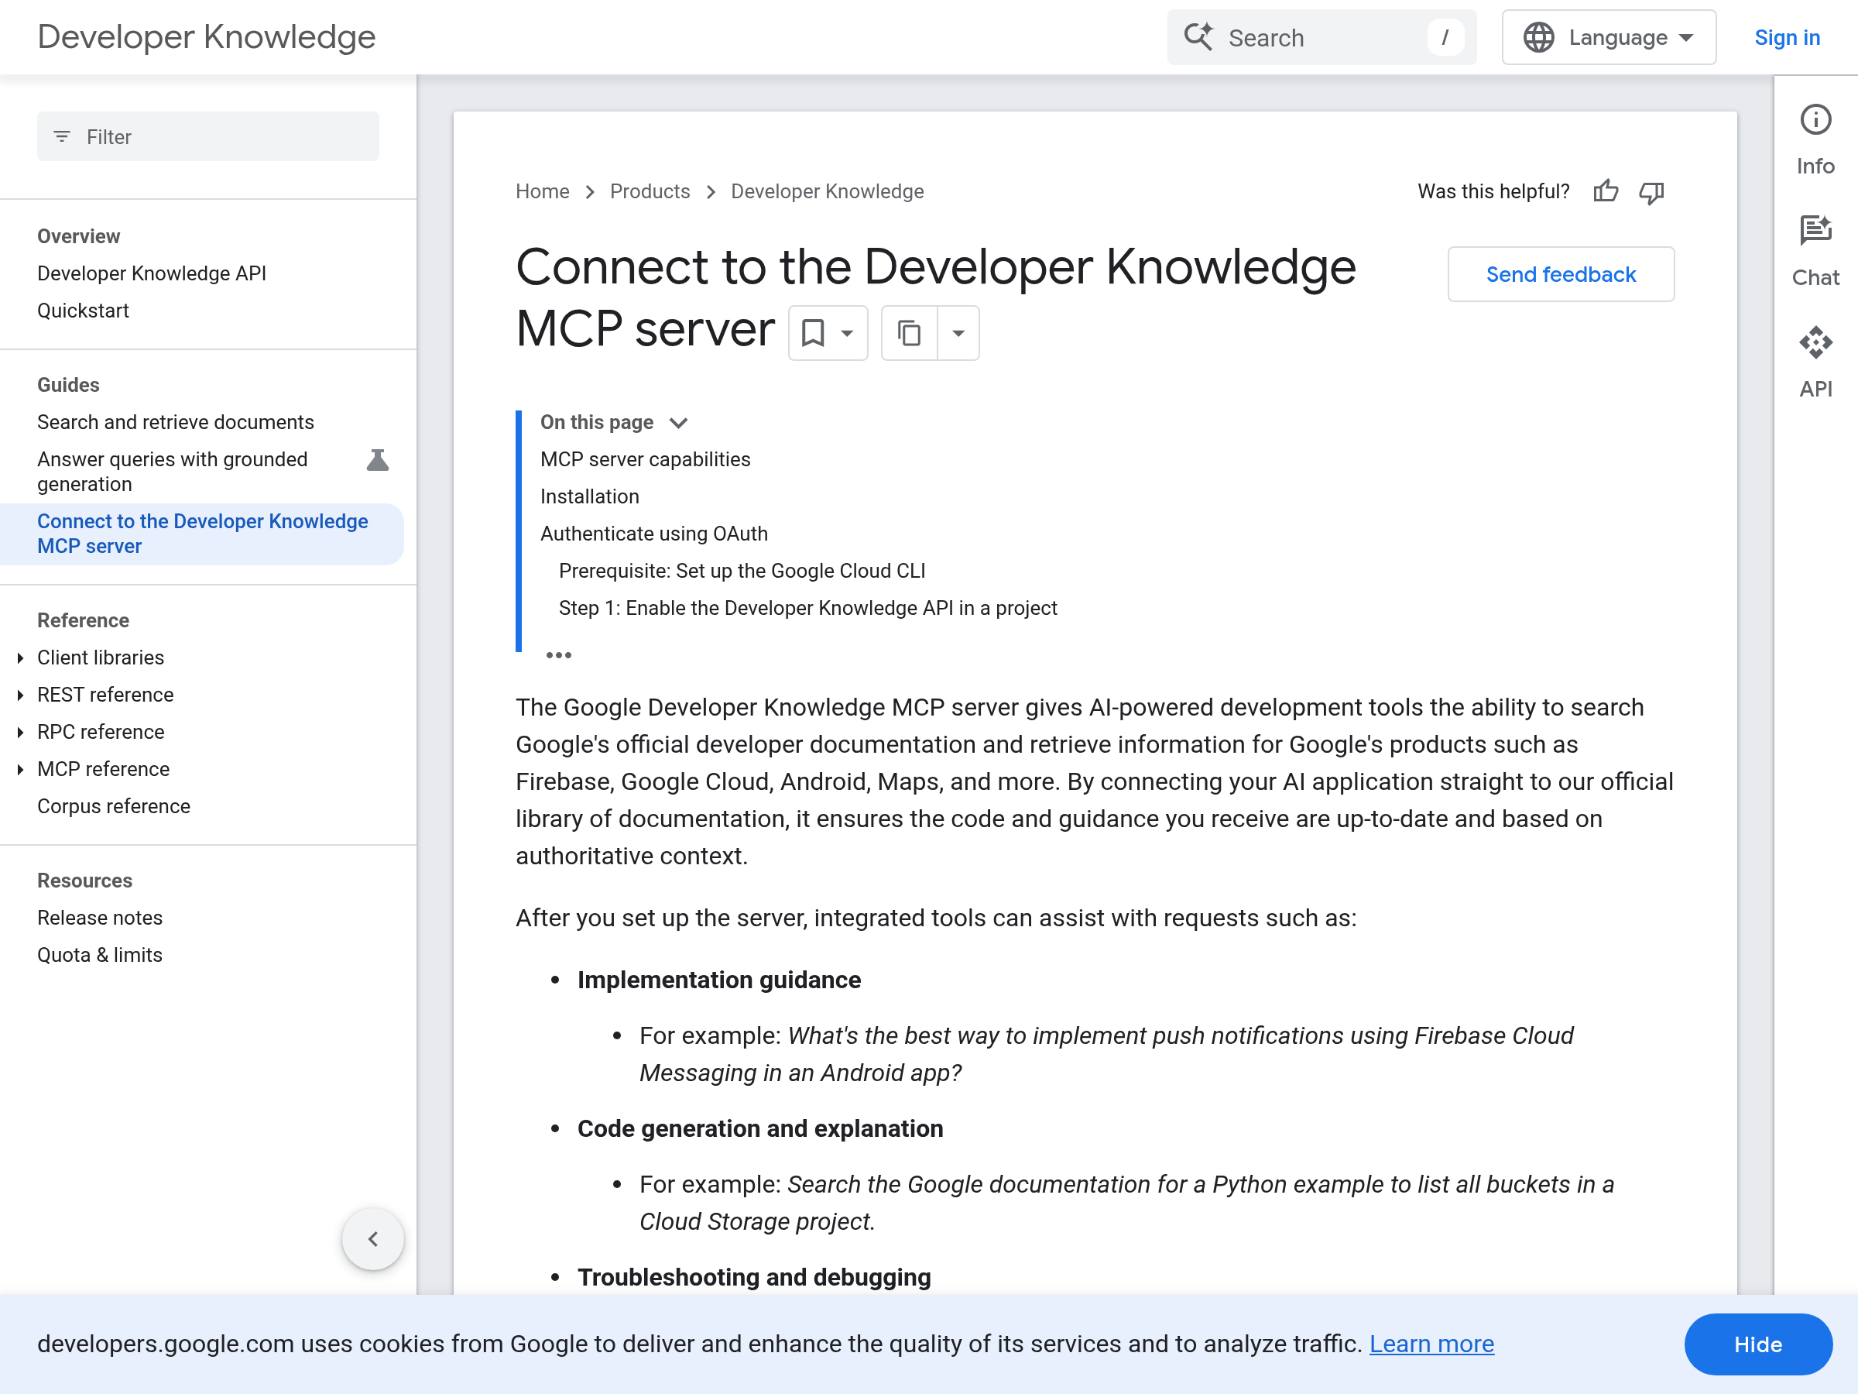The height and width of the screenshot is (1394, 1858).
Task: Click the bookmark icon beside the title
Action: (x=812, y=333)
